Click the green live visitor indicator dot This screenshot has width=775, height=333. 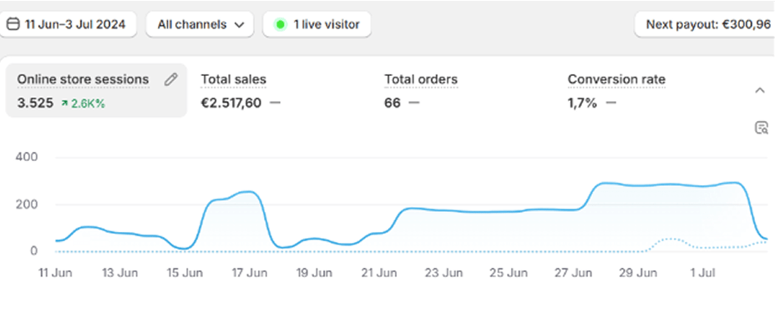point(281,24)
